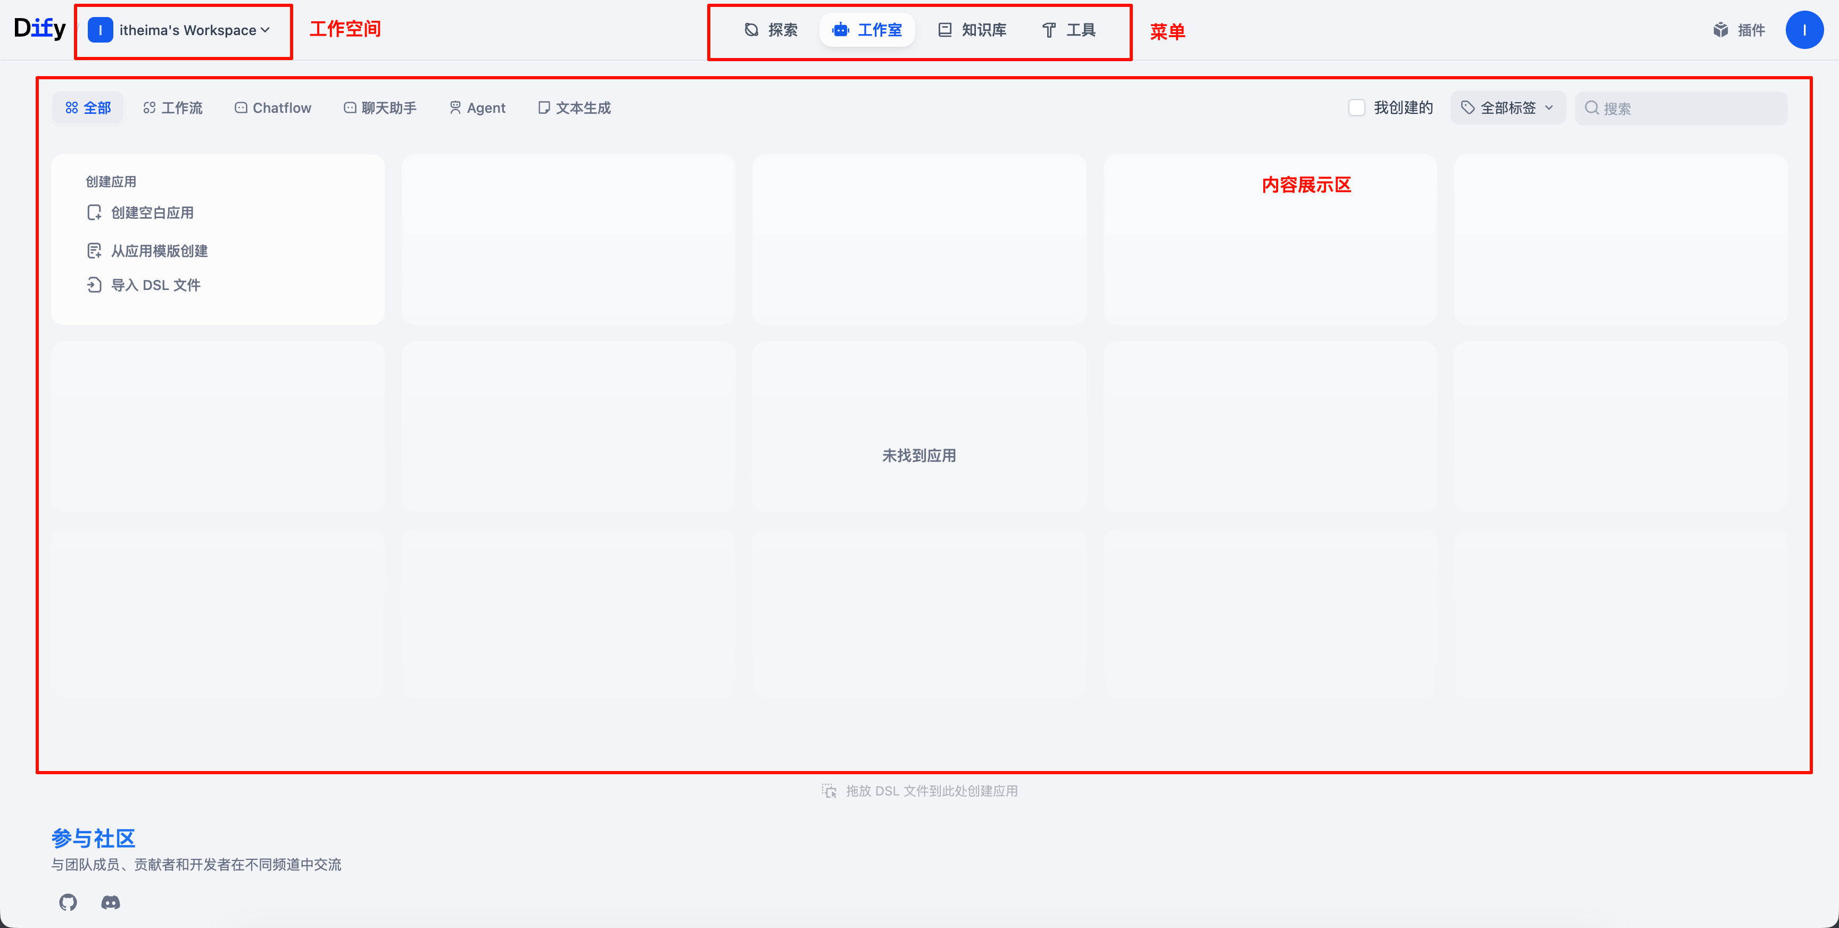Click the Dify logo

pyautogui.click(x=39, y=29)
